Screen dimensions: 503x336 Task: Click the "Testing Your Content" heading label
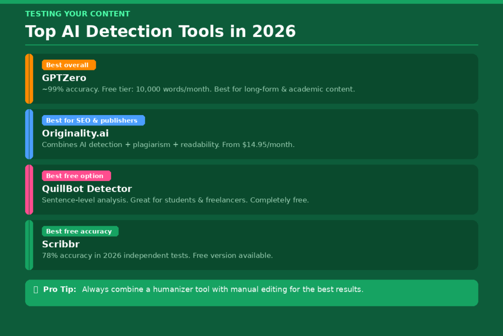(78, 14)
